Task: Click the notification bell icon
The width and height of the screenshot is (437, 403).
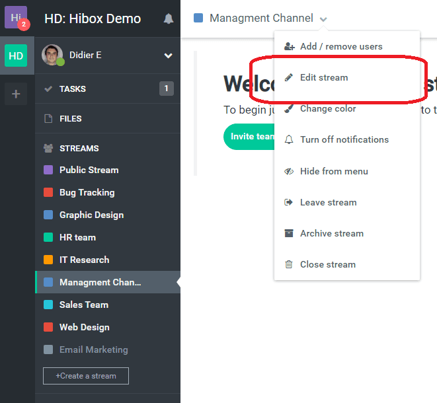Action: point(169,18)
